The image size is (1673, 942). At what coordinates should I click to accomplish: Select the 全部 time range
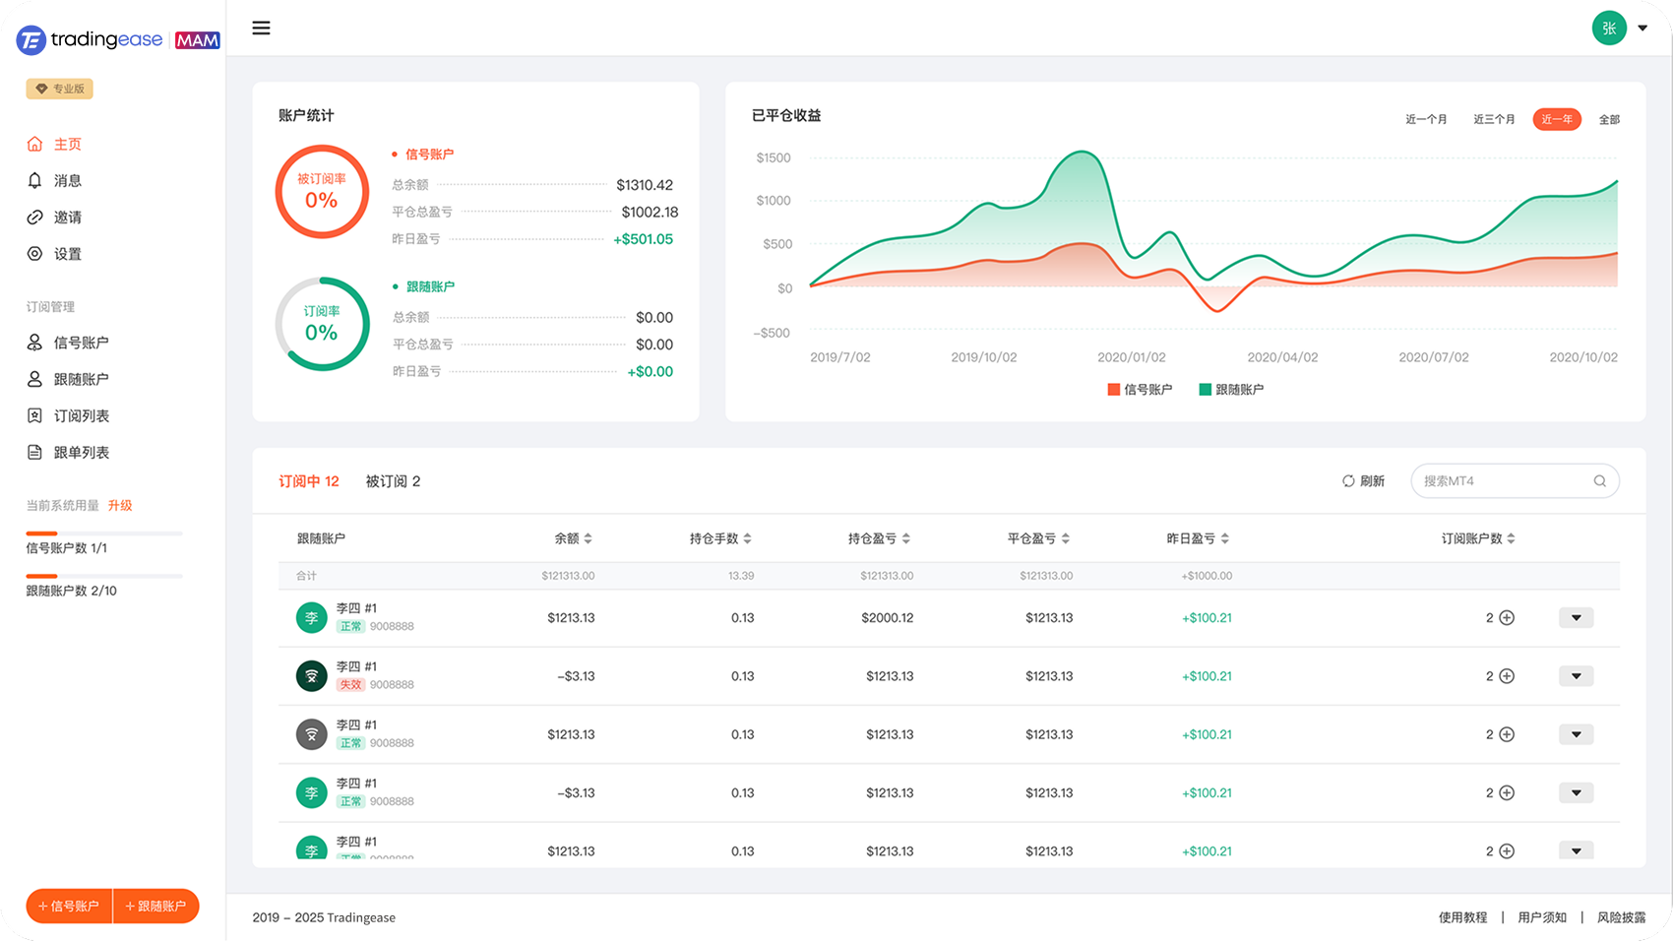1609,120
